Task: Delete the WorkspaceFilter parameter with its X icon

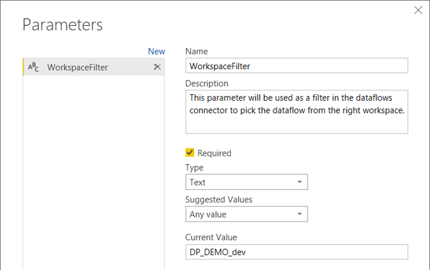Action: coord(157,67)
